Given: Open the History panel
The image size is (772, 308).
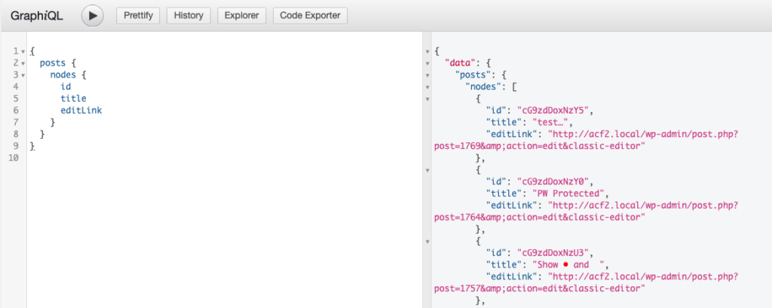Looking at the screenshot, I should 188,15.
